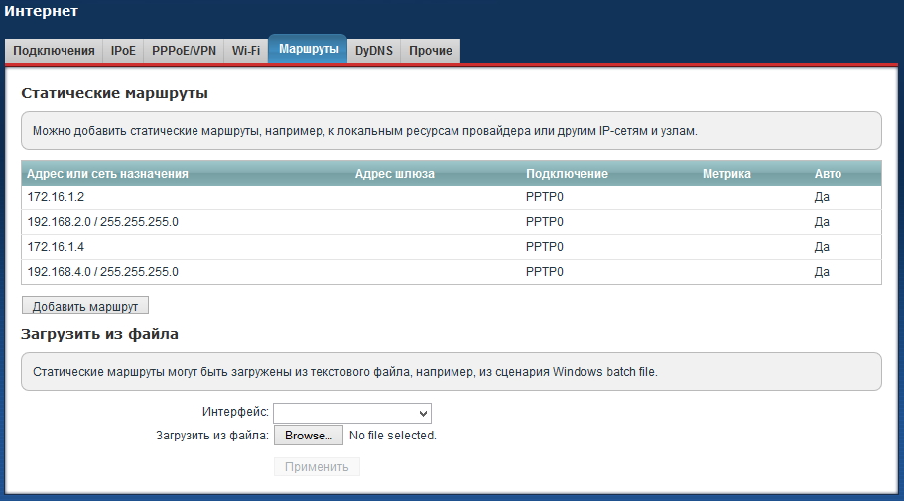
Task: Open the Подключения tab
Action: click(55, 51)
